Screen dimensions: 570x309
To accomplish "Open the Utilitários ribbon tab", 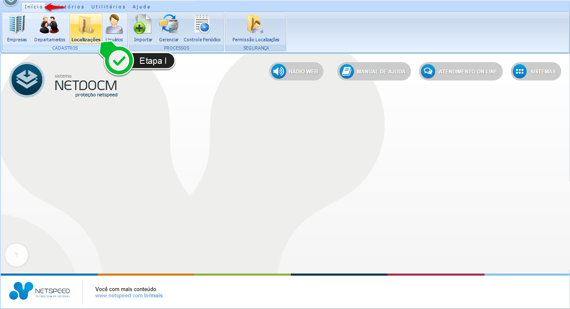I will 108,7.
